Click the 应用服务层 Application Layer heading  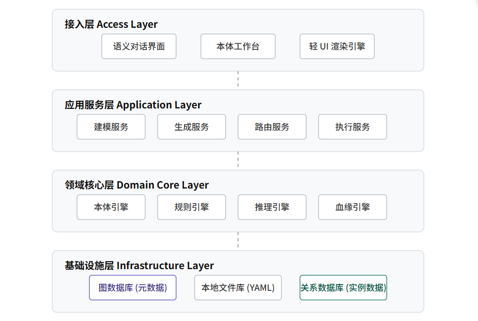click(x=133, y=105)
